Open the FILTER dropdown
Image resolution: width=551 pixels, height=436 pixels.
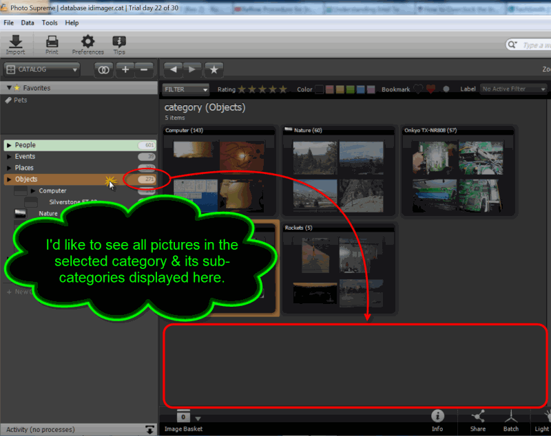[185, 89]
